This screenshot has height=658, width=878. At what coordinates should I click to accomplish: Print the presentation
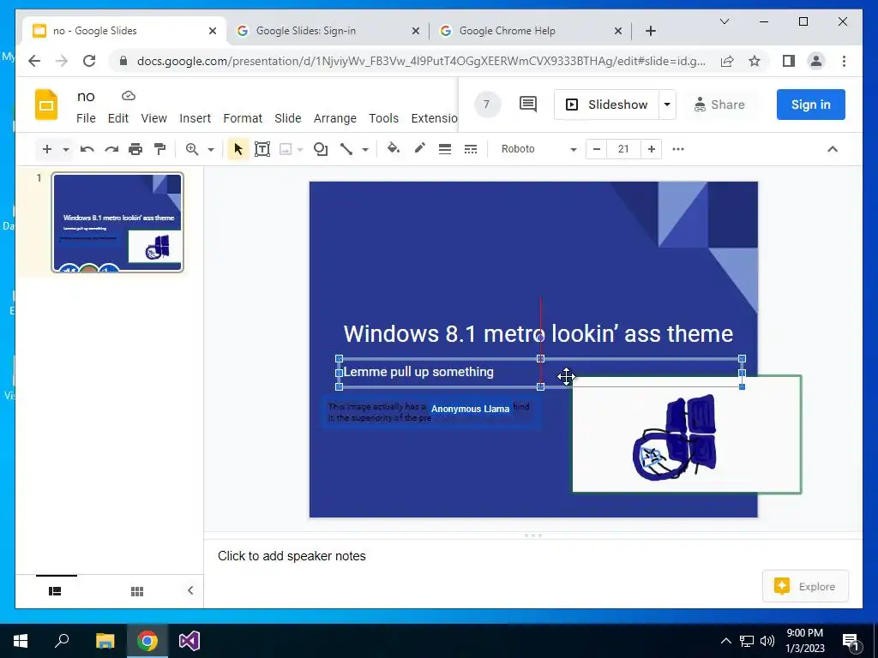pos(135,149)
